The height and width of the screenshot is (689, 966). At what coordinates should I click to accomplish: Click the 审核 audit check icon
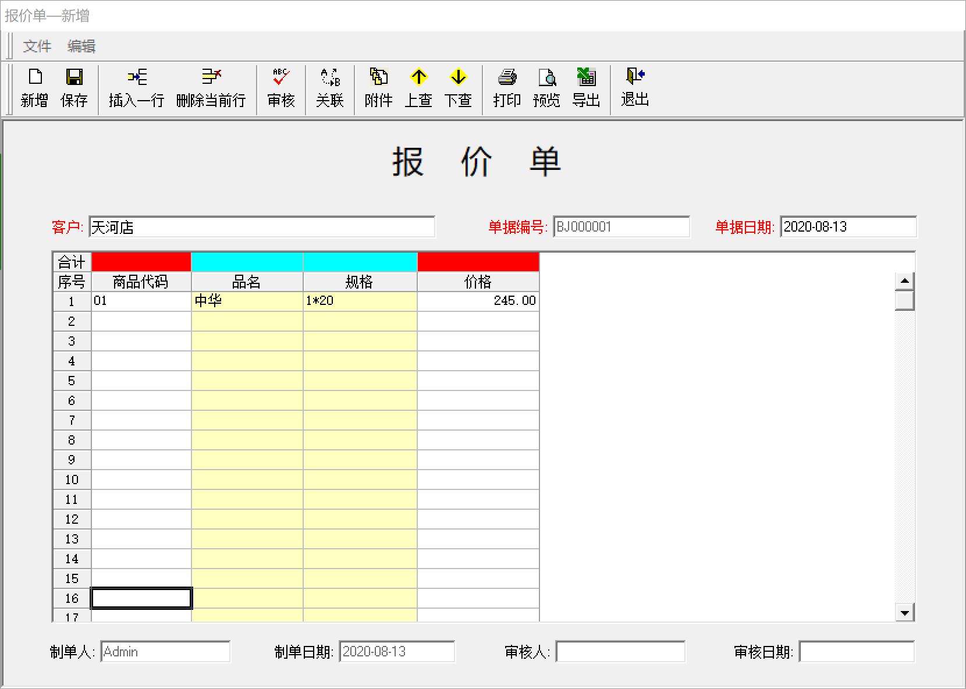pos(281,88)
